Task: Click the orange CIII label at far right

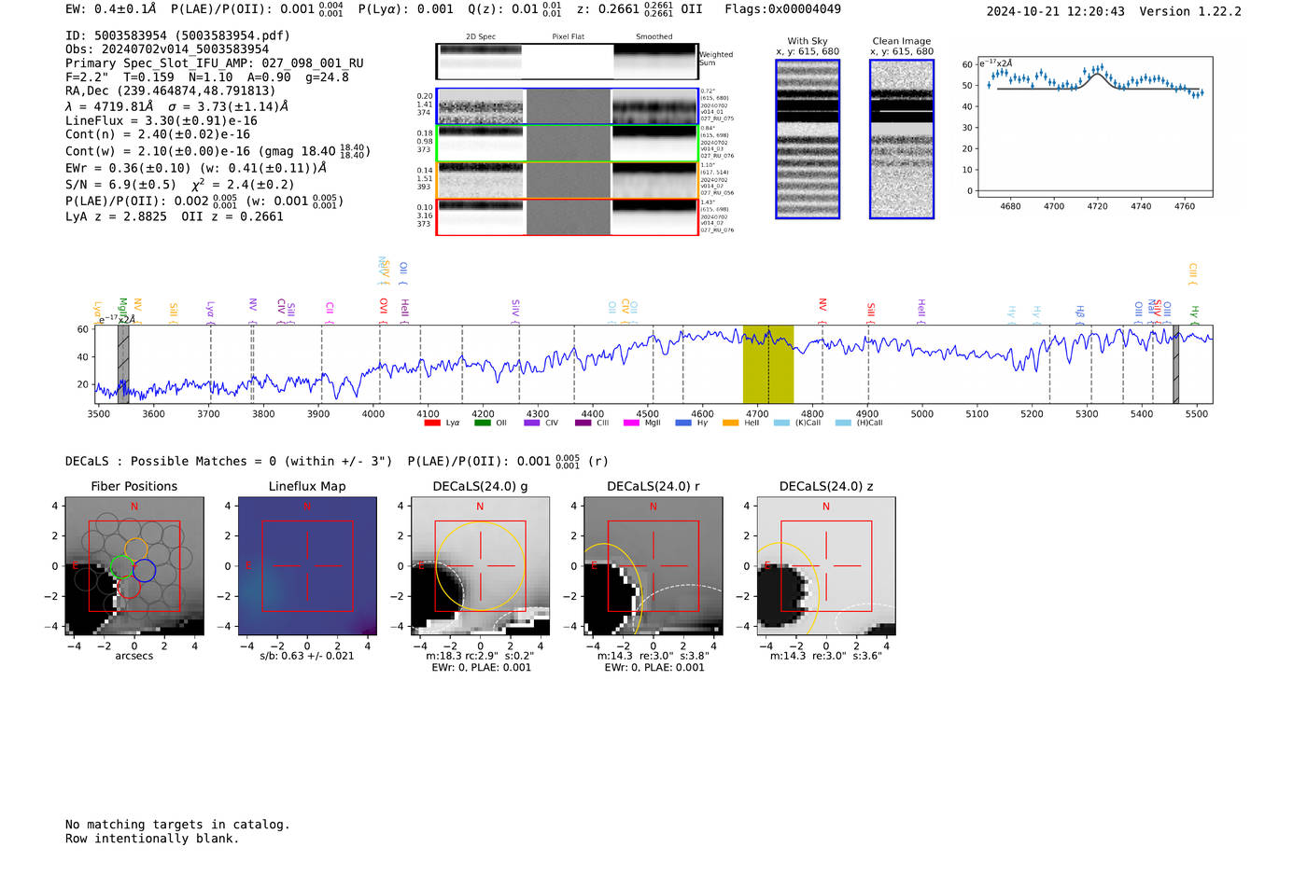Action: click(x=1192, y=273)
